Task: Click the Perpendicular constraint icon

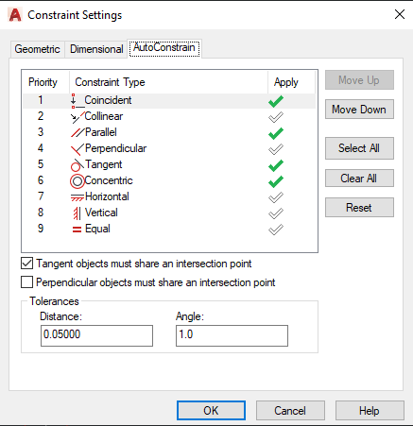Action: pos(77,149)
